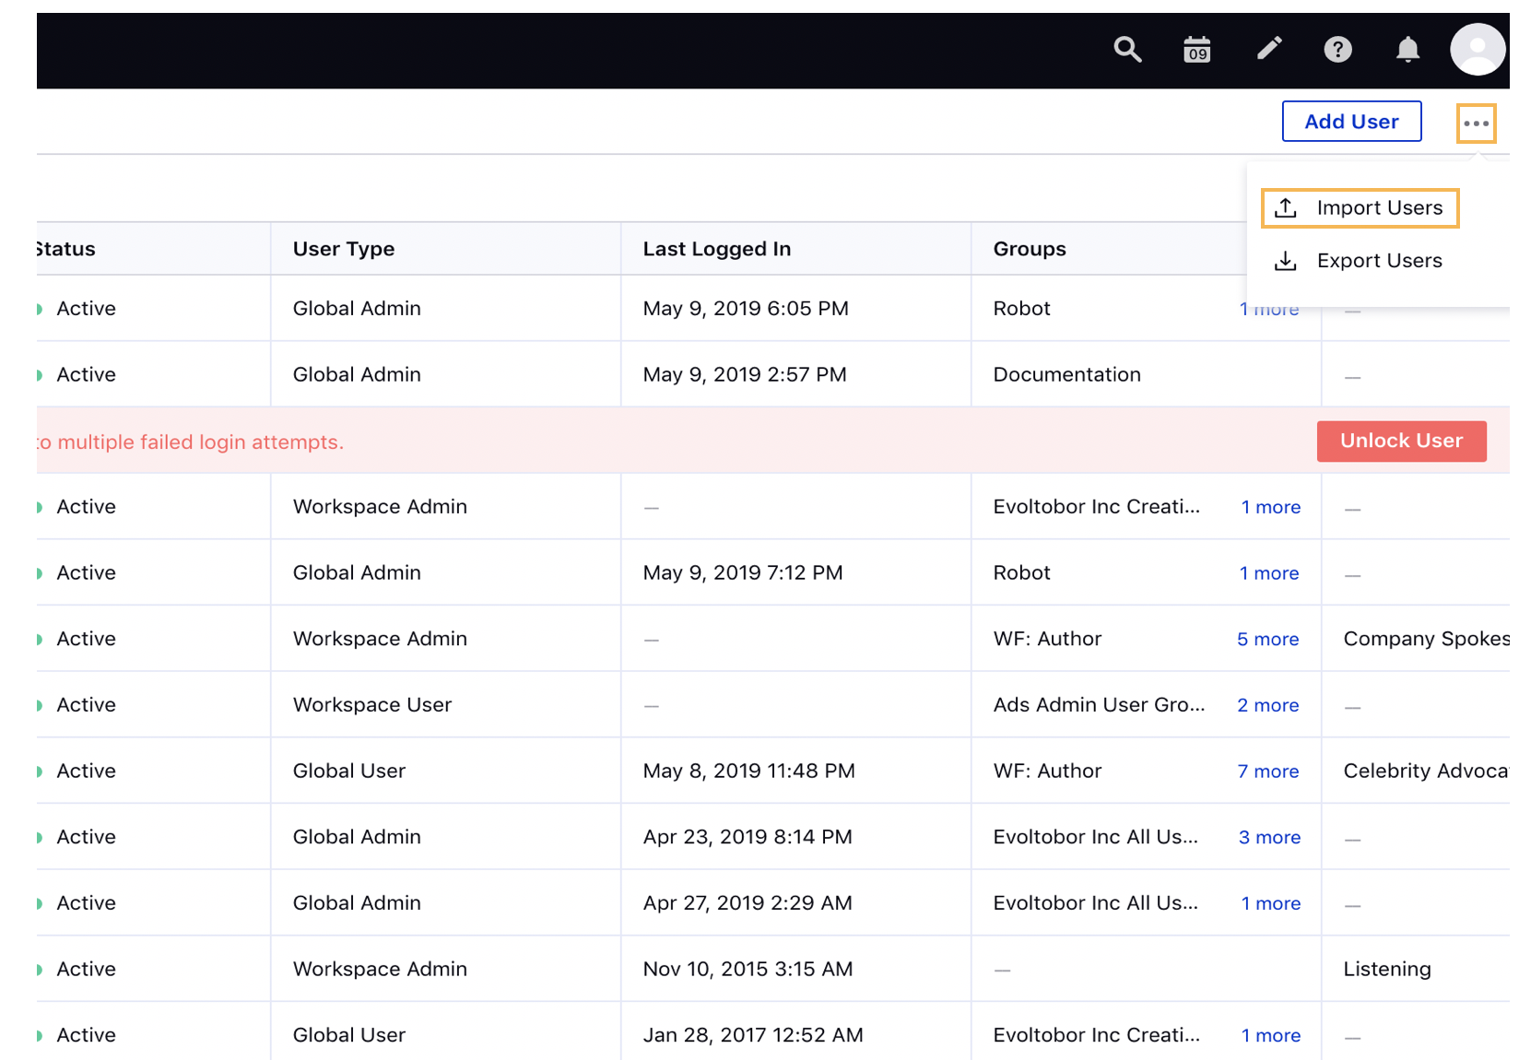The height and width of the screenshot is (1060, 1519).
Task: Open the 7 more link for Celebrity Advocate row
Action: coord(1268,771)
